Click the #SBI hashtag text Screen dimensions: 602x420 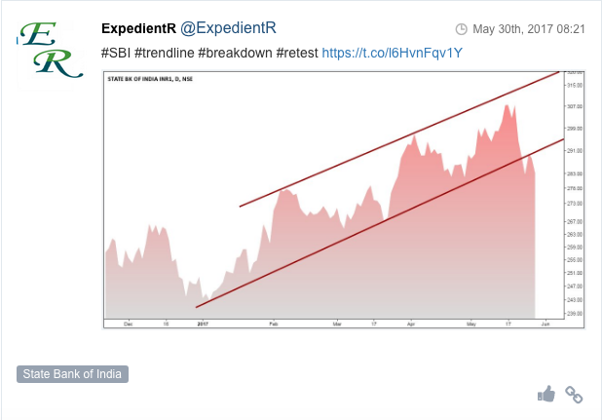pyautogui.click(x=116, y=53)
